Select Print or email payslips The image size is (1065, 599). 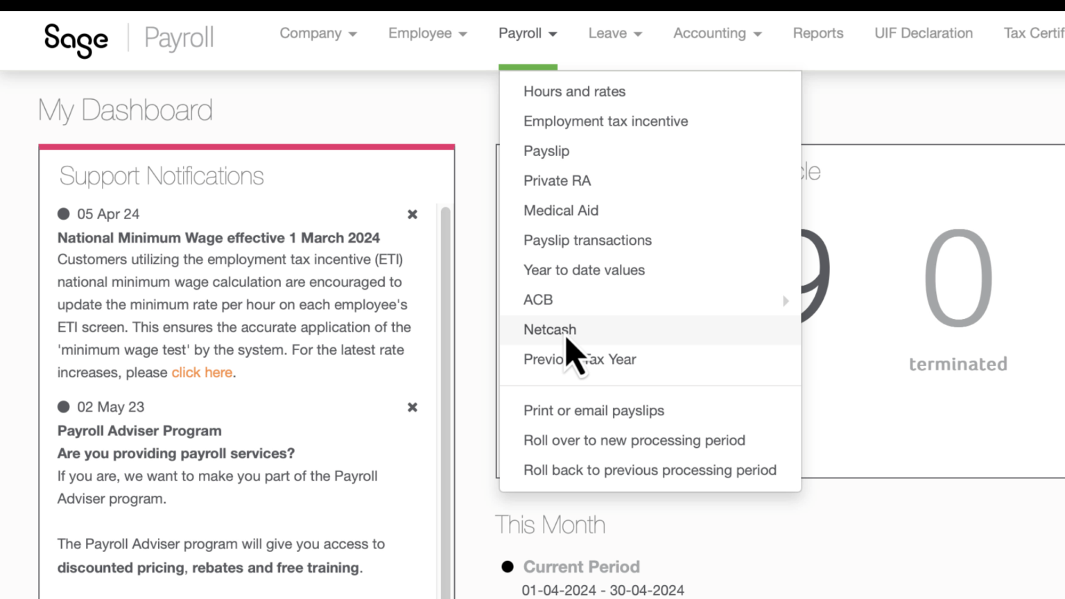click(x=594, y=410)
